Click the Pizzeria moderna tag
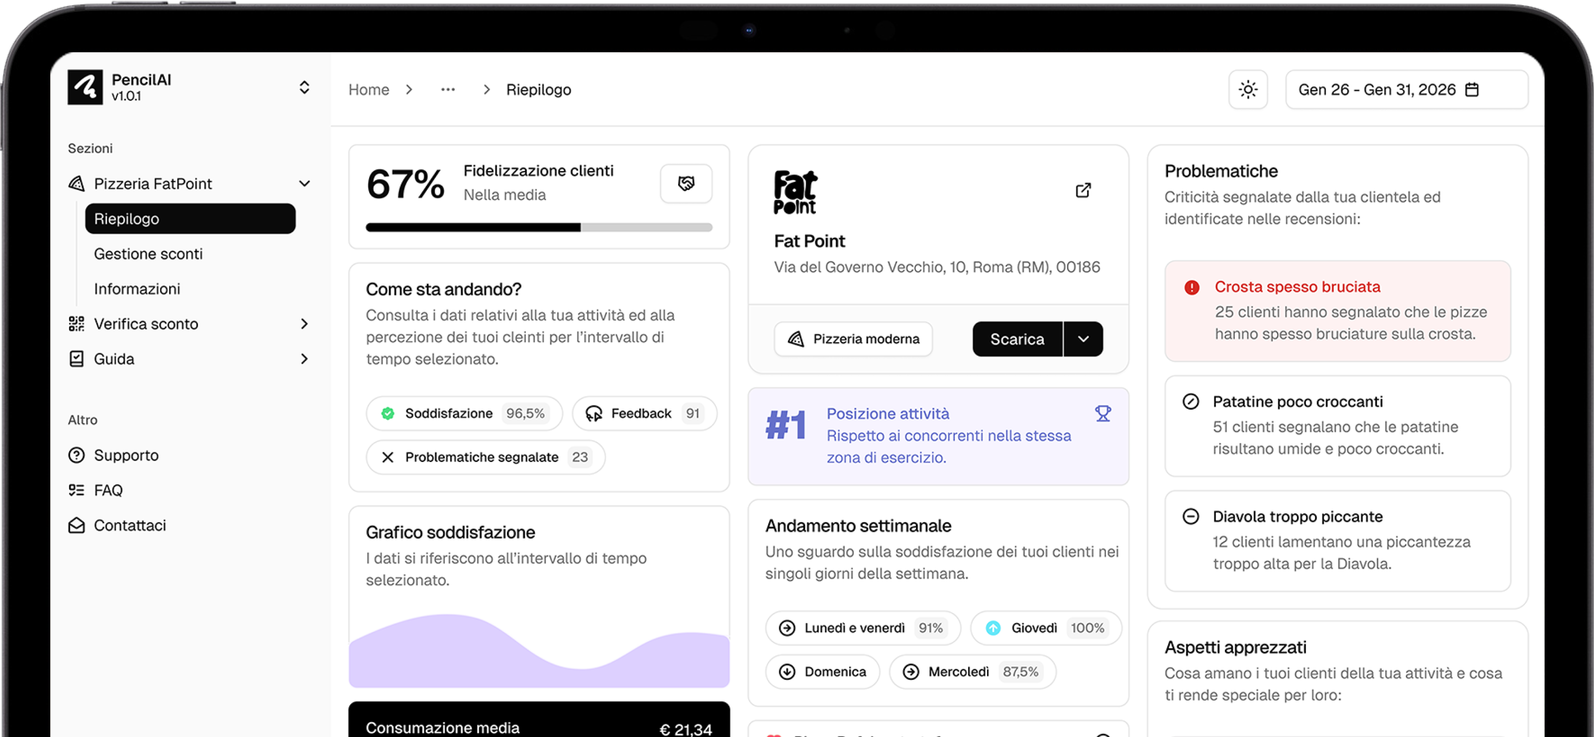 pos(853,339)
